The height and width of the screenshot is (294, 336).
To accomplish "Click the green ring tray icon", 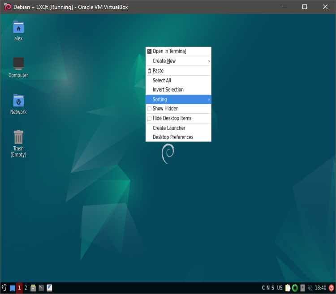I will (295, 288).
